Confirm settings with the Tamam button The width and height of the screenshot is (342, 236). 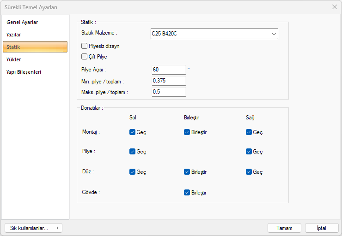pos(284,228)
